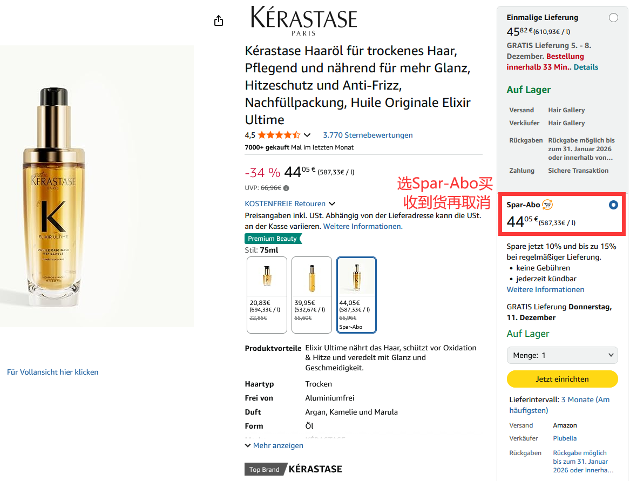Screen dimensions: 630x481
Task: Expand the rating breakdown chevron
Action: 307,135
